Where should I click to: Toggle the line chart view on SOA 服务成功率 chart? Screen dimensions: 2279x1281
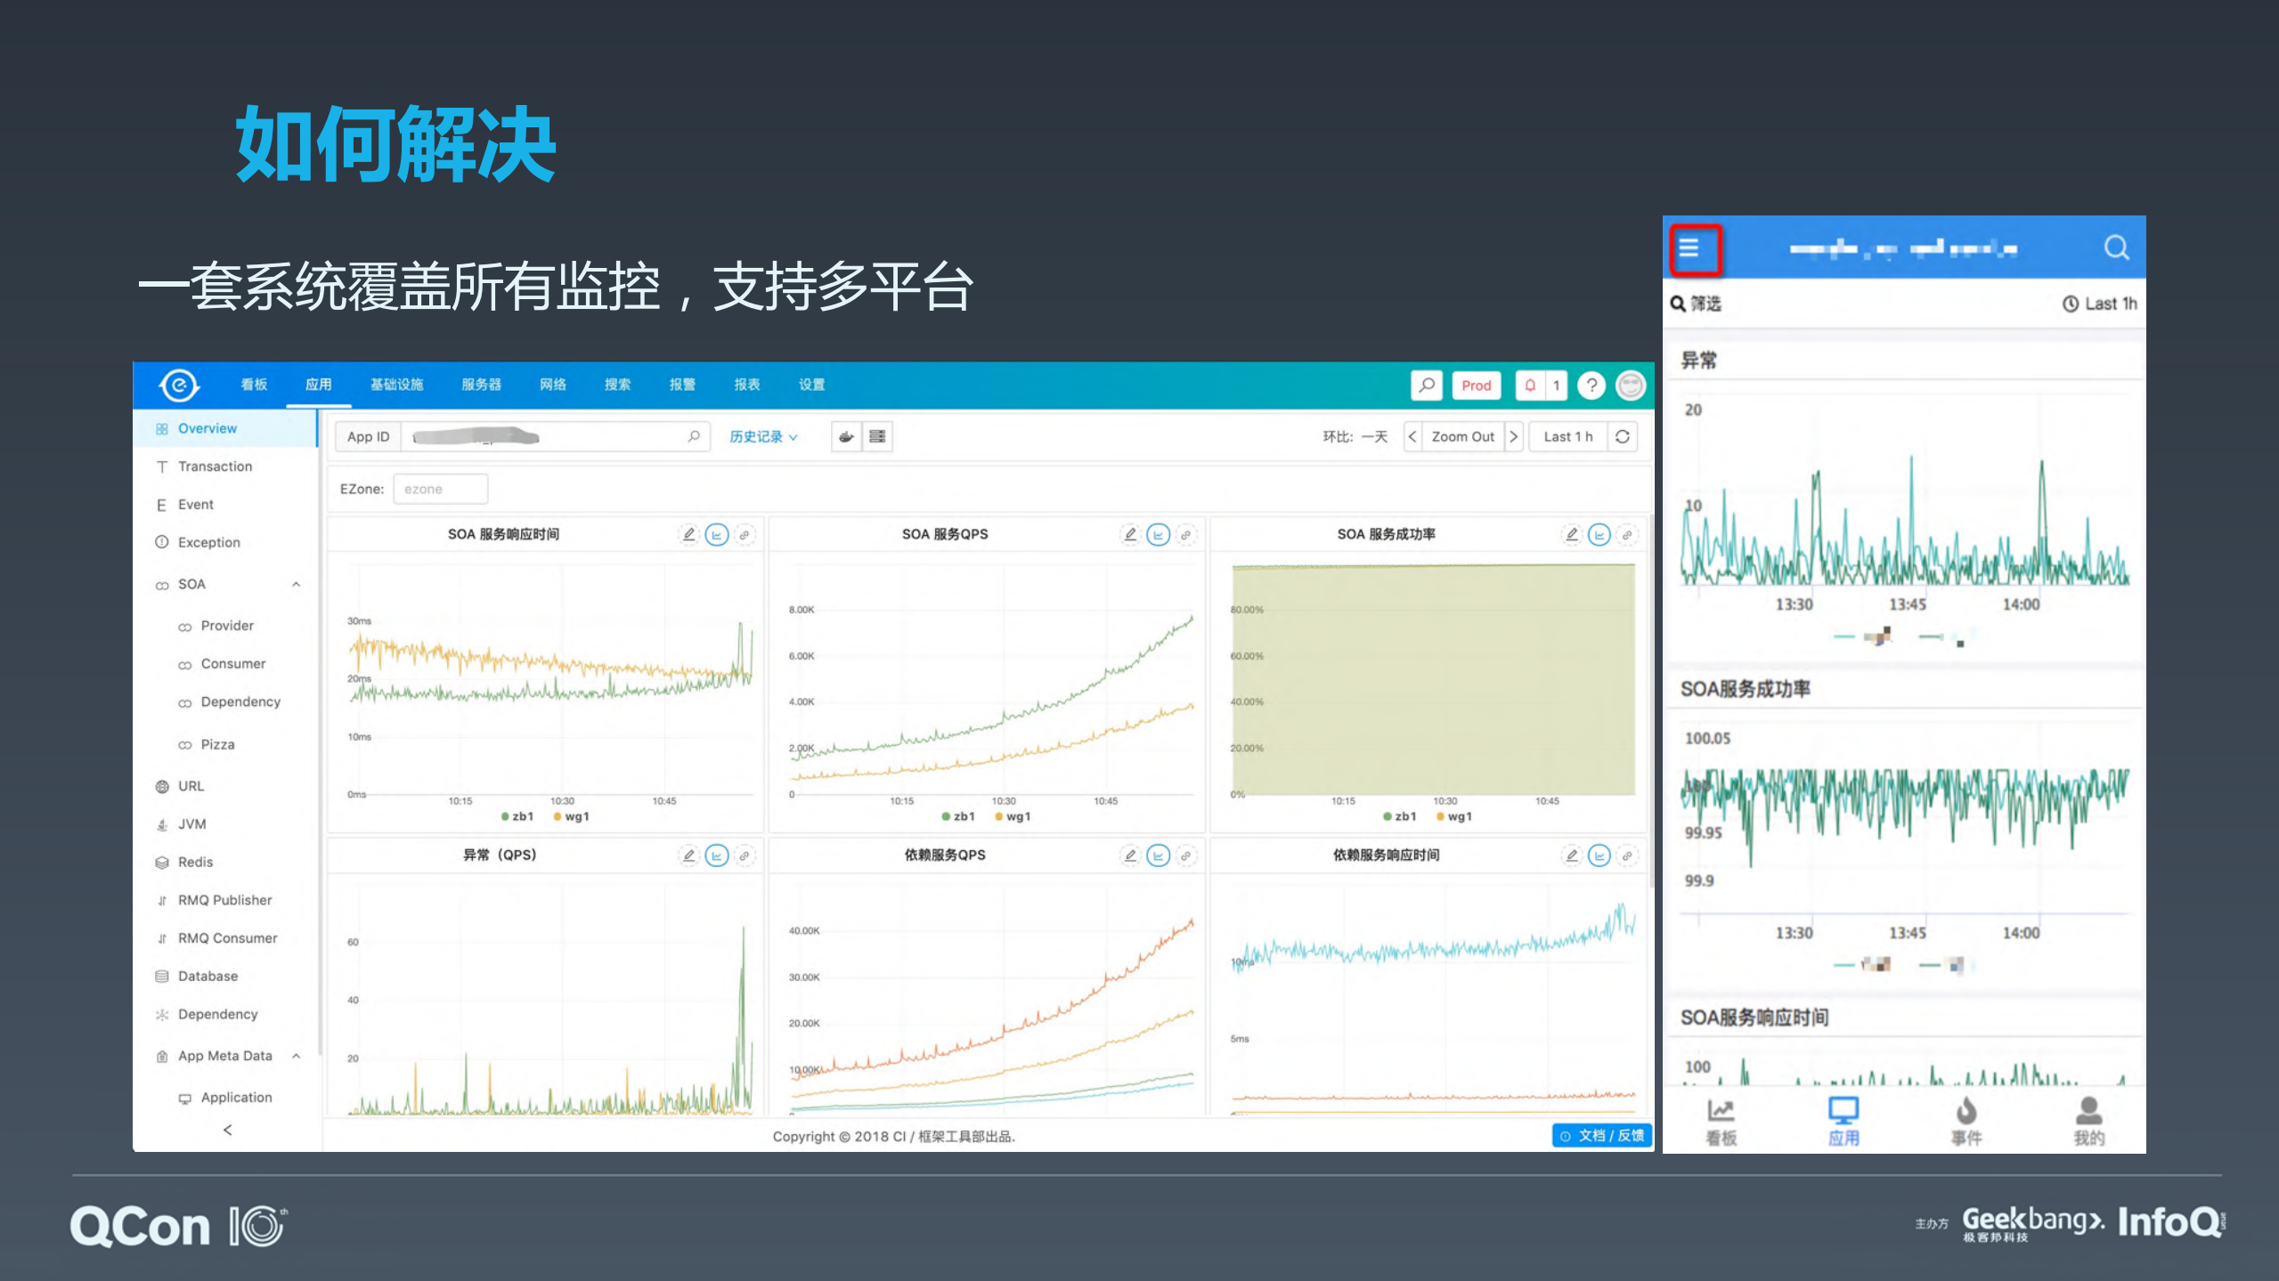[x=1599, y=535]
